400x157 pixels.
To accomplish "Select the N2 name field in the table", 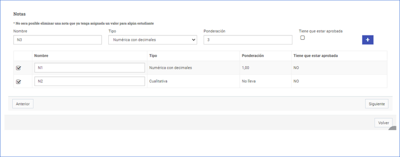I will (89, 82).
